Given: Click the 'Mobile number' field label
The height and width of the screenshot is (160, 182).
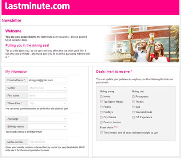Looking at the screenshot, I should coord(15,142).
